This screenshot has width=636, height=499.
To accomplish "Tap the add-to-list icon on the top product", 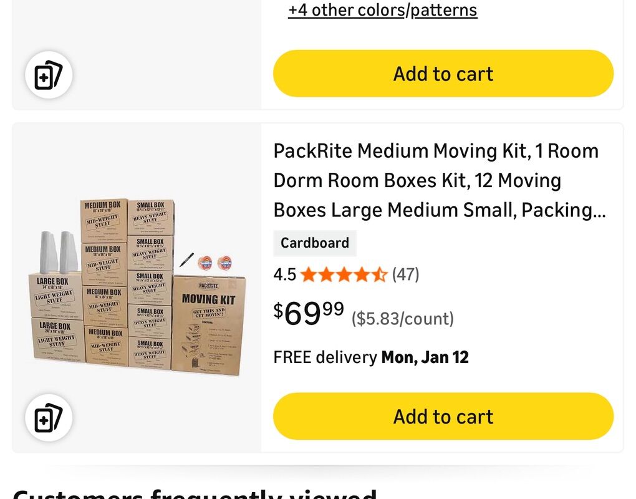I will click(49, 74).
